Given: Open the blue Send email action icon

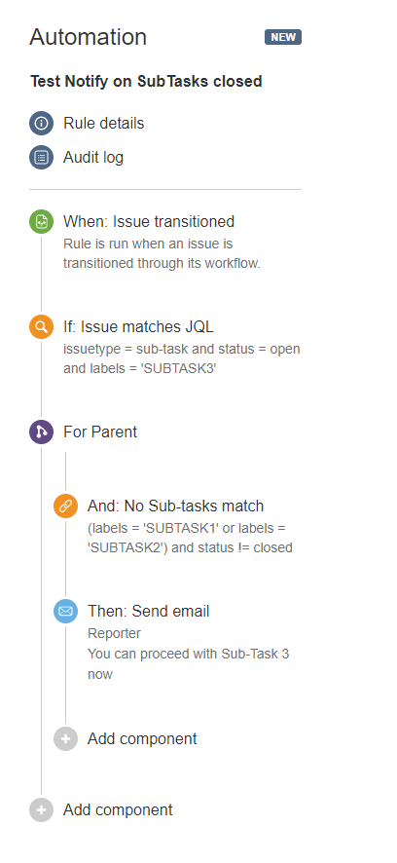Looking at the screenshot, I should (65, 611).
